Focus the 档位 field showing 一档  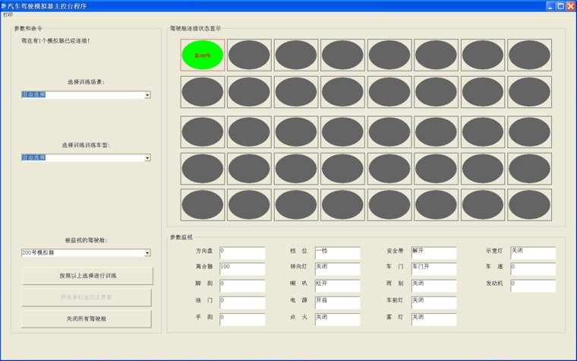tap(336, 251)
